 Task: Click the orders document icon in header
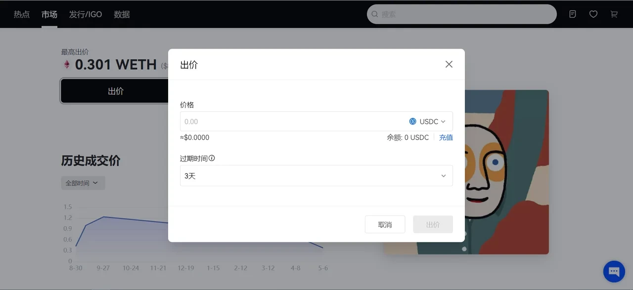[x=573, y=14]
